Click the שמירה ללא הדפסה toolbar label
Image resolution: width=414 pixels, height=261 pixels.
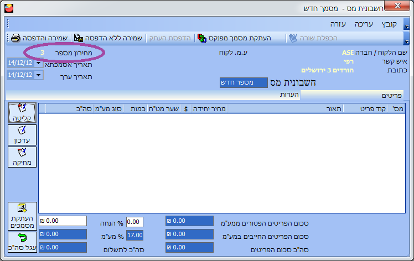click(x=113, y=38)
